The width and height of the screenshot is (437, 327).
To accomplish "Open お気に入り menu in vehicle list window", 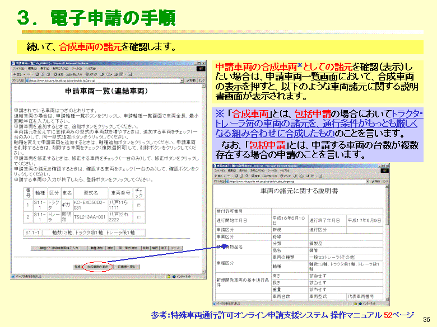I will click(x=61, y=68).
